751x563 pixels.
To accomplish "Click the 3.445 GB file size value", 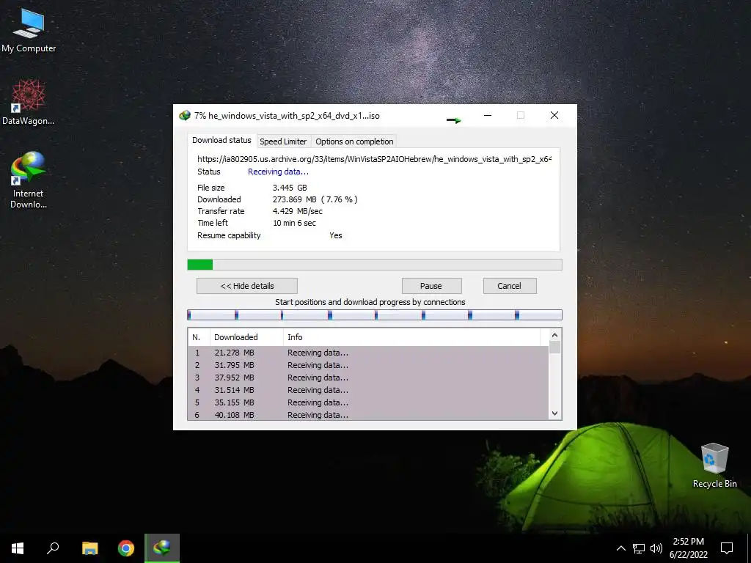I will [x=290, y=188].
